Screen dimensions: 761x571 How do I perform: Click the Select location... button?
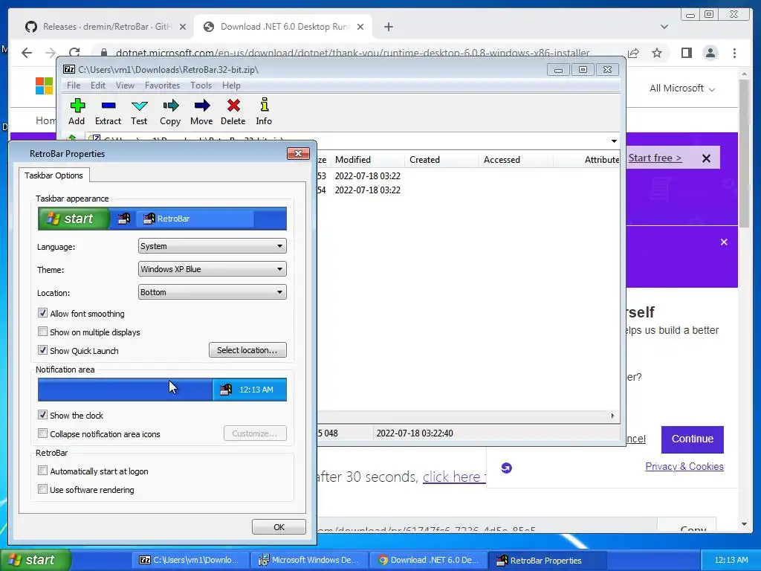click(x=247, y=350)
